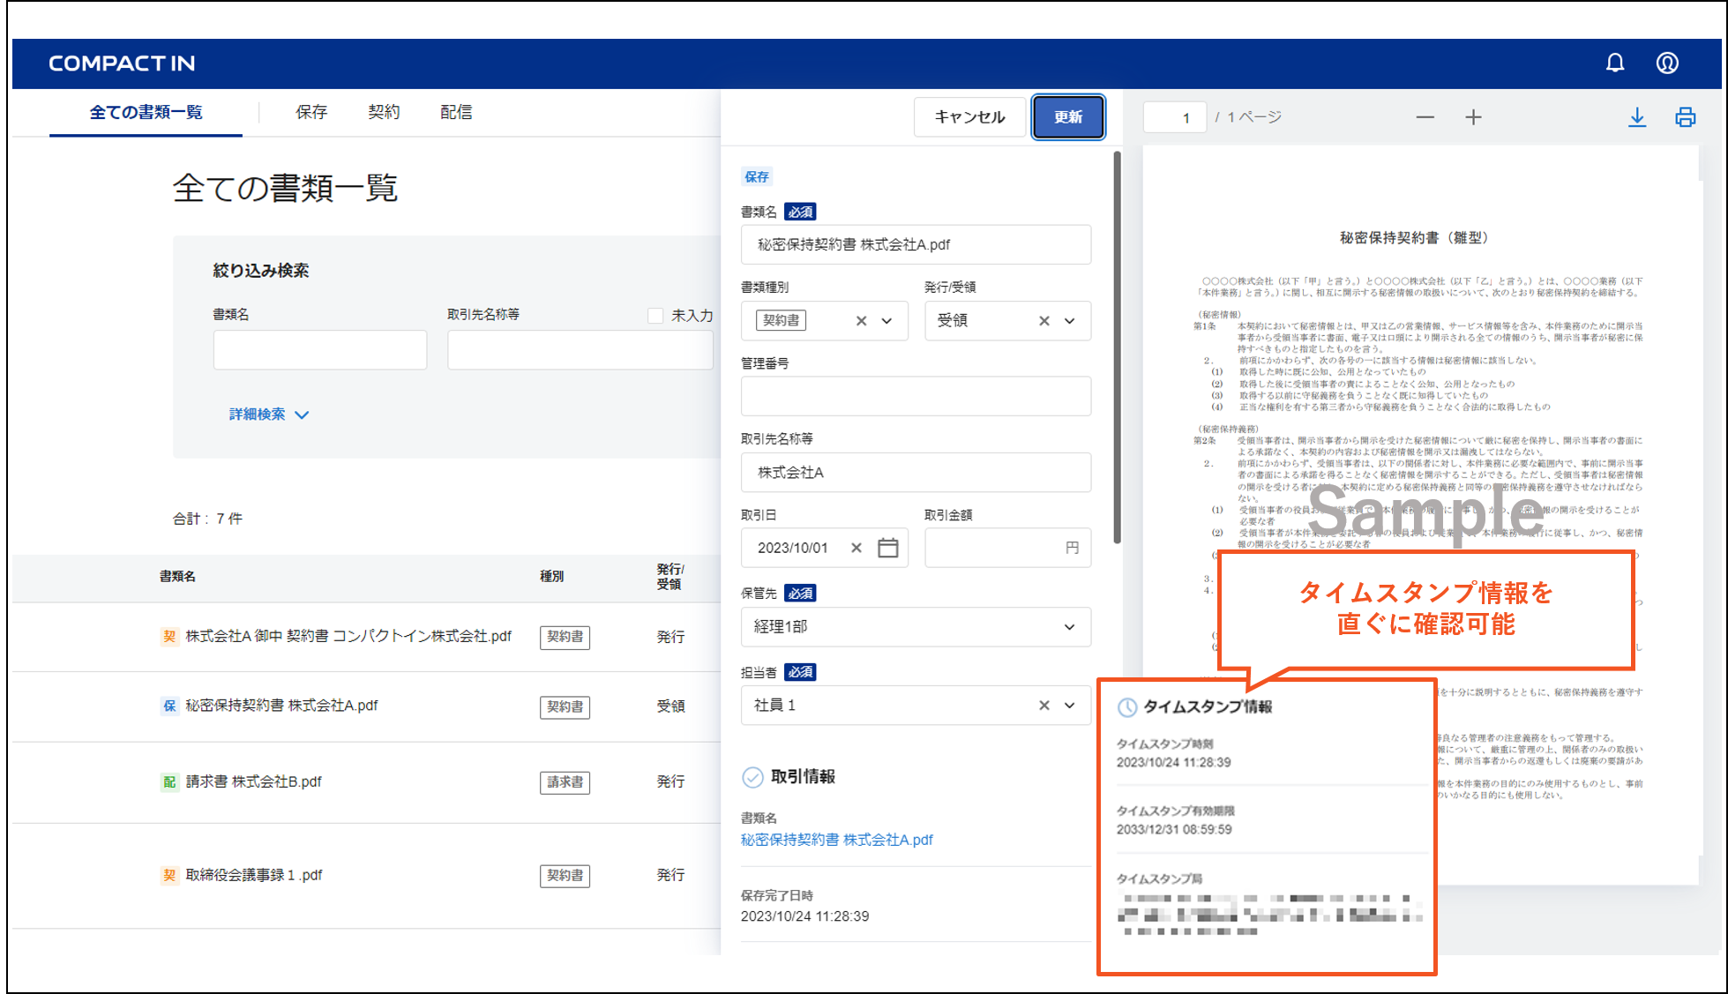This screenshot has width=1728, height=994.
Task: Click the キャンセル button
Action: (969, 117)
